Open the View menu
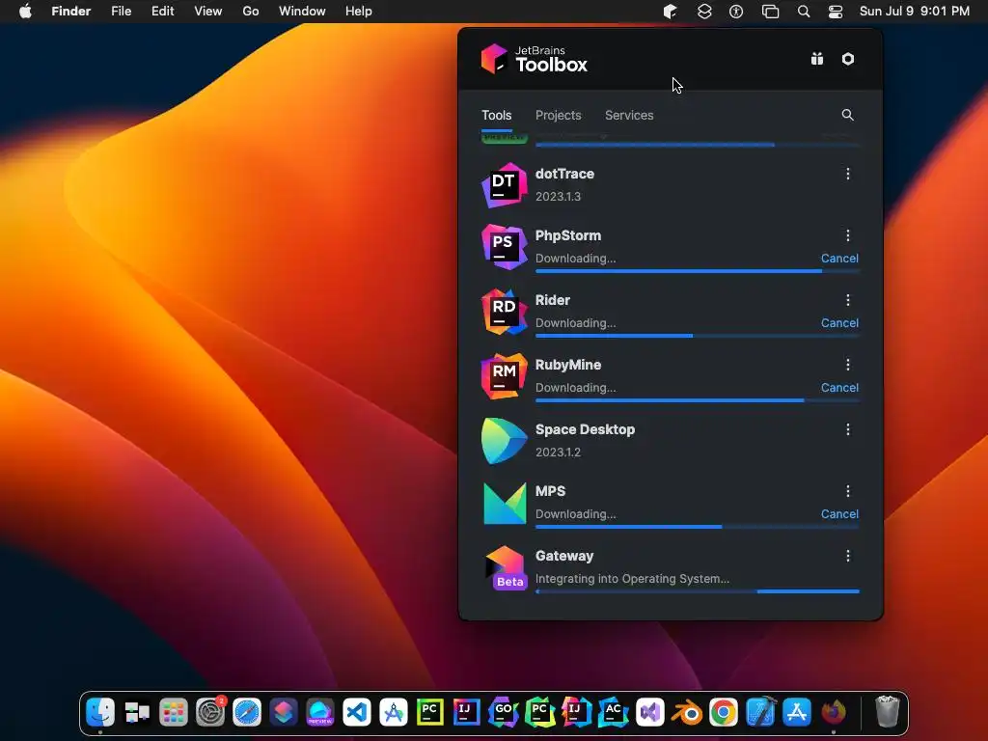This screenshot has height=741, width=988. click(208, 12)
